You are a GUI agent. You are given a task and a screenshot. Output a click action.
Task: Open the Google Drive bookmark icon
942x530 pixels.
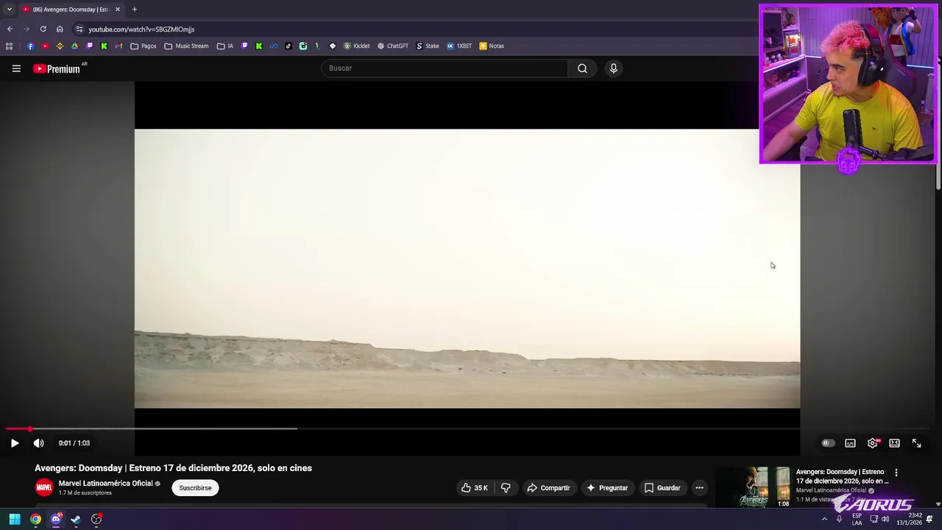point(74,46)
